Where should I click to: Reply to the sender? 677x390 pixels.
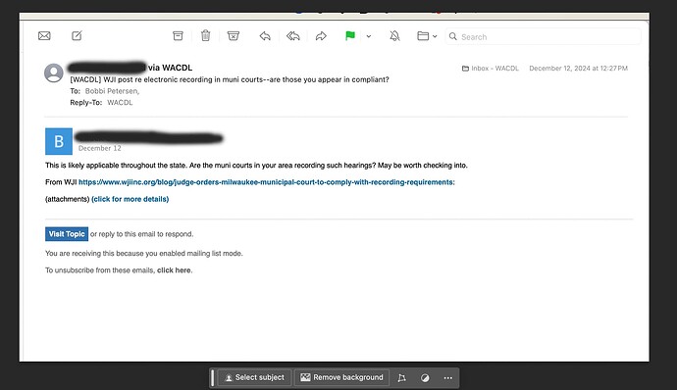(x=265, y=36)
